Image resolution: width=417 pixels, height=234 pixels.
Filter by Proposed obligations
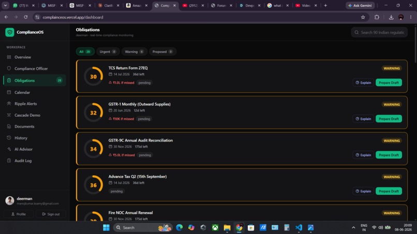pos(162,52)
